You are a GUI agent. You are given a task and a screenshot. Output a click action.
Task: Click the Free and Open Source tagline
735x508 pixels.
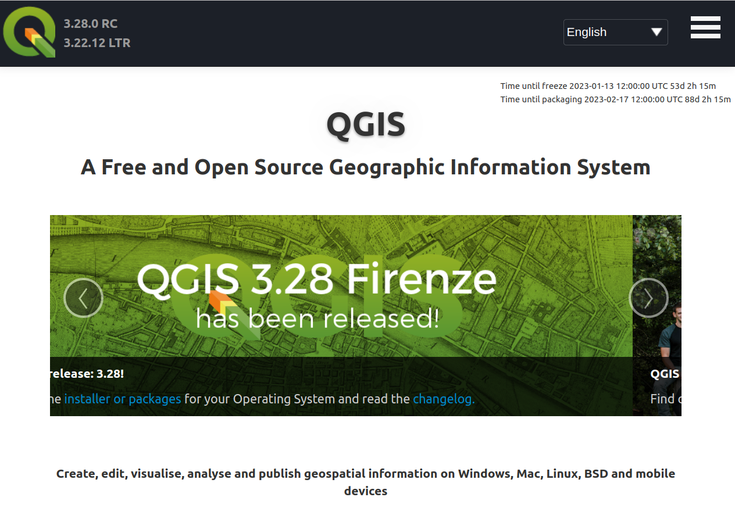[x=365, y=167]
